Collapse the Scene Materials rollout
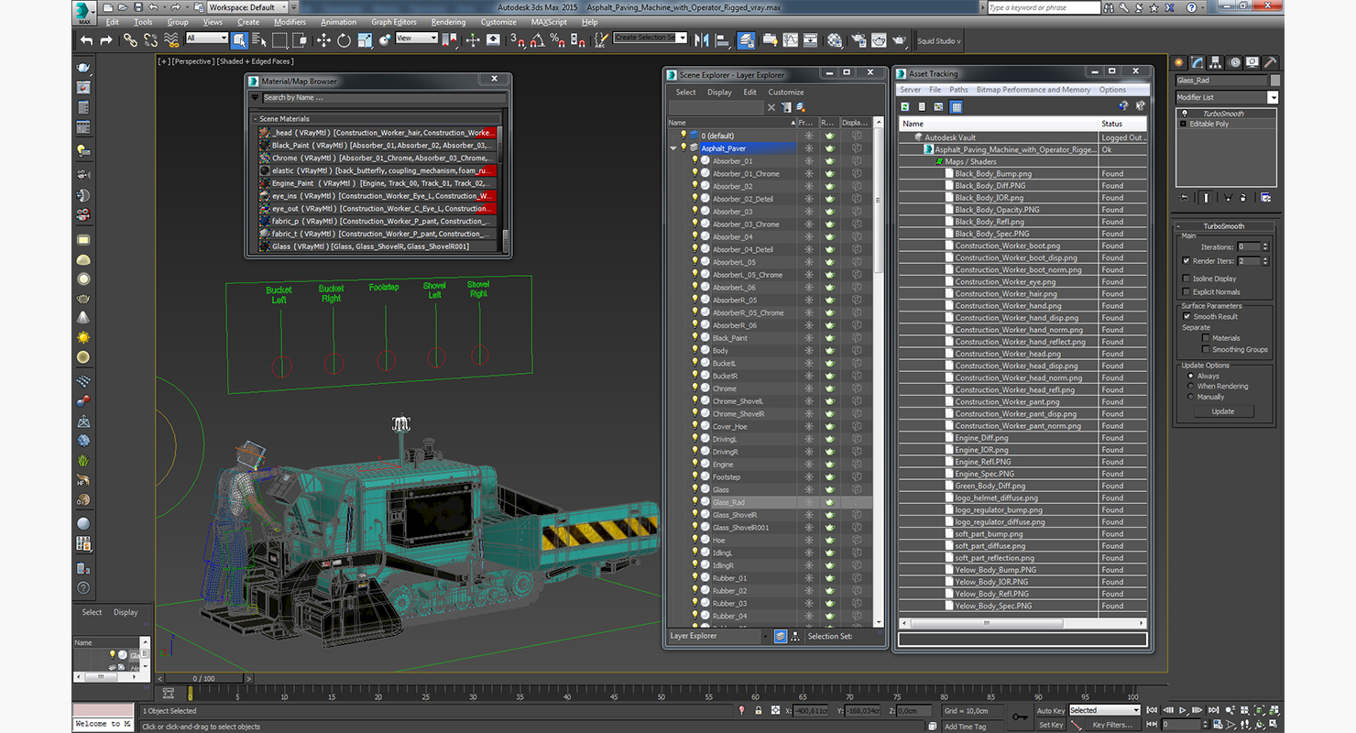The image size is (1356, 733). (x=256, y=119)
